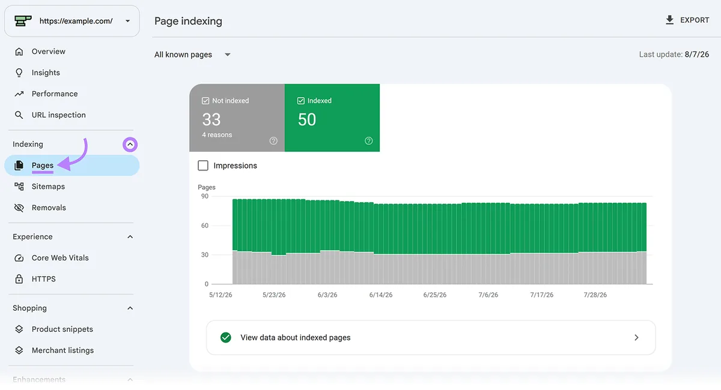721x390 pixels.
Task: Click the Performance trend arrow icon
Action: tap(19, 94)
